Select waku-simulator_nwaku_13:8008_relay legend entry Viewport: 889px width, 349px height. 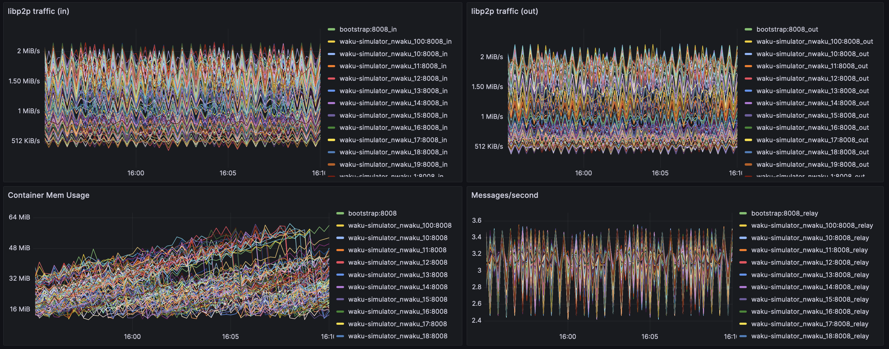coord(810,275)
